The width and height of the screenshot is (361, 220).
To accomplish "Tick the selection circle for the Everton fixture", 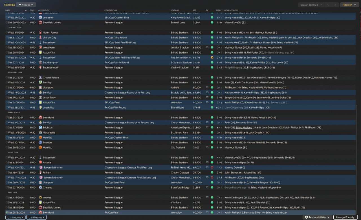I will (7, 143).
